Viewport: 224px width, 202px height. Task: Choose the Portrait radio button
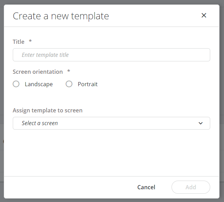[69, 84]
